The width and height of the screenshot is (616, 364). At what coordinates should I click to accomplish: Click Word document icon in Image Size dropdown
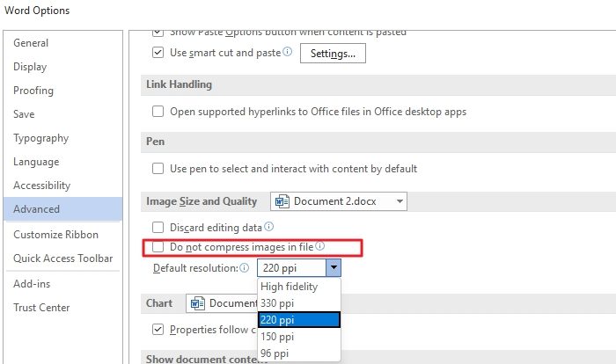coord(282,201)
